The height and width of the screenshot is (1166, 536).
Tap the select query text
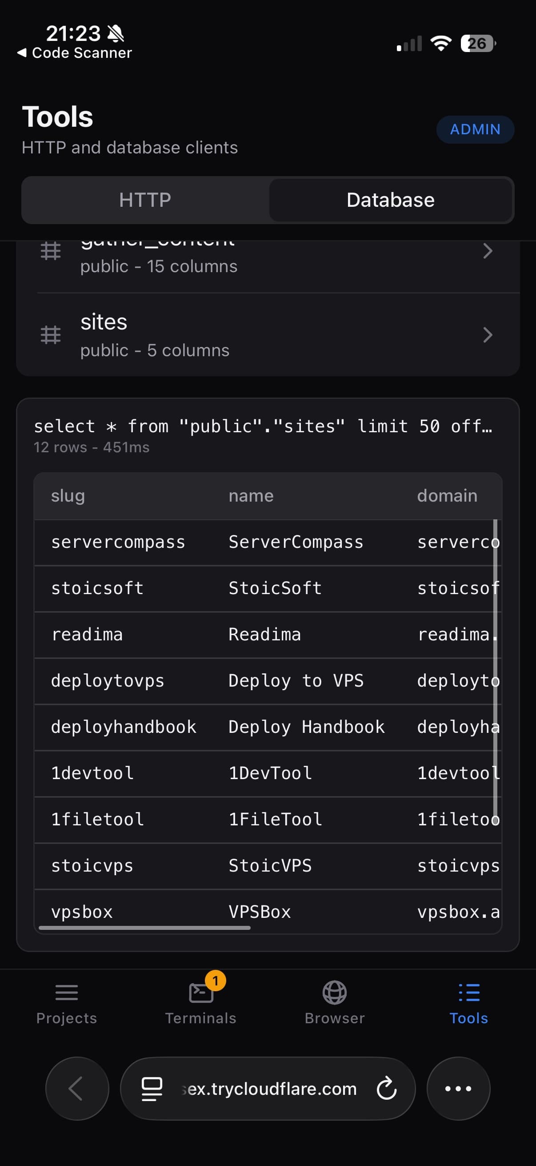[263, 426]
